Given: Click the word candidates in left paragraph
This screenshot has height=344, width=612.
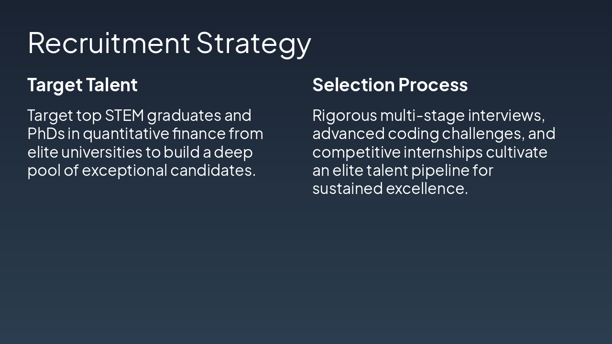Looking at the screenshot, I should (213, 171).
